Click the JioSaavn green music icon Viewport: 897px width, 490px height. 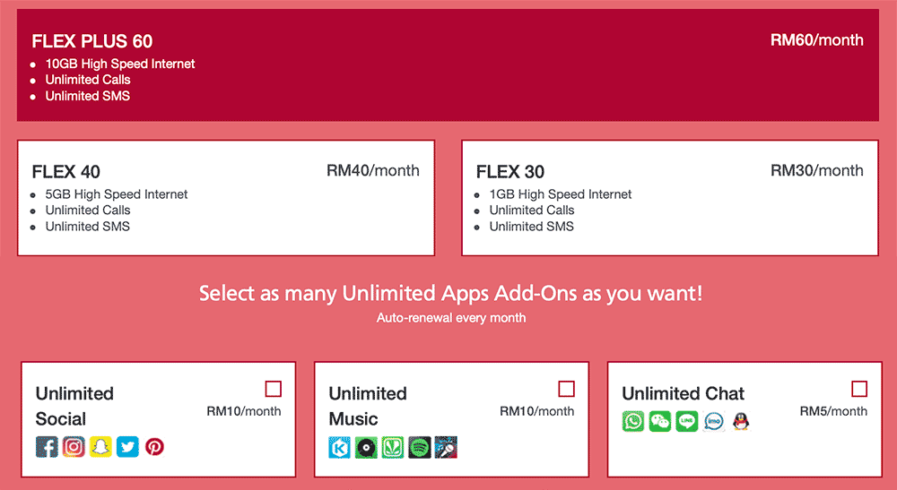coord(393,447)
